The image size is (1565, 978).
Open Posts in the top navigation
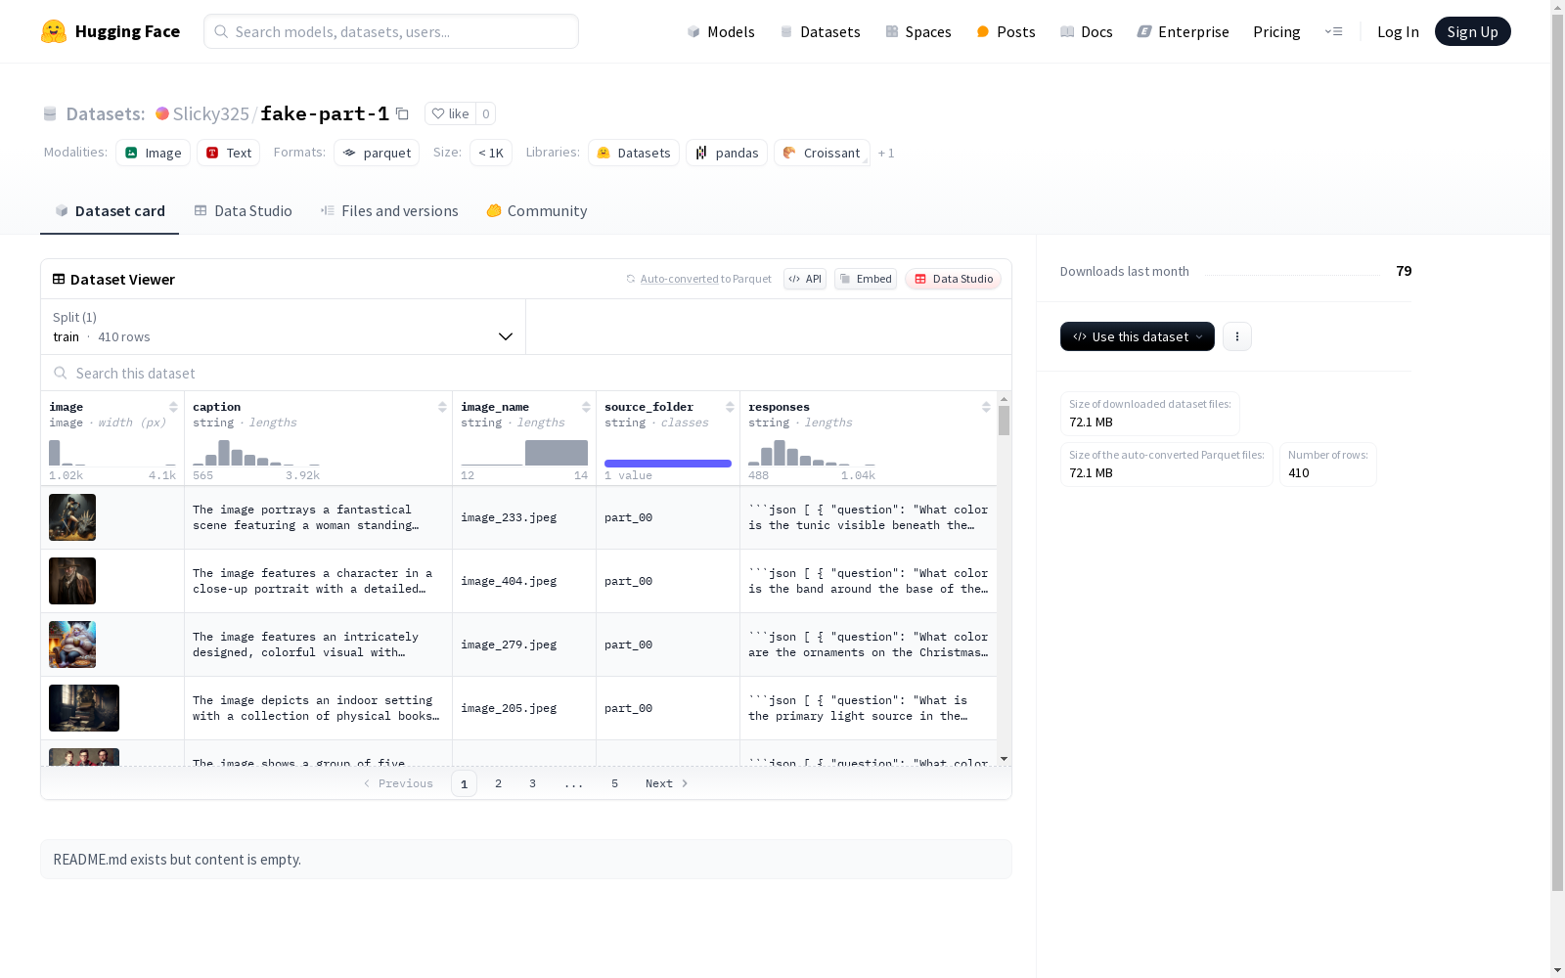1006,31
